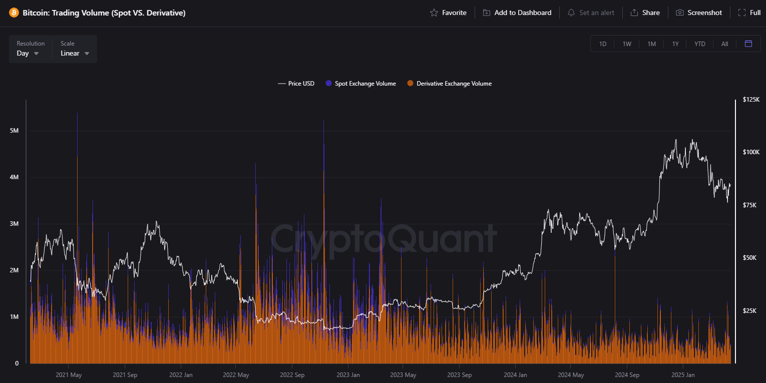This screenshot has height=383, width=766.
Task: Select the YTD time range
Action: tap(700, 44)
